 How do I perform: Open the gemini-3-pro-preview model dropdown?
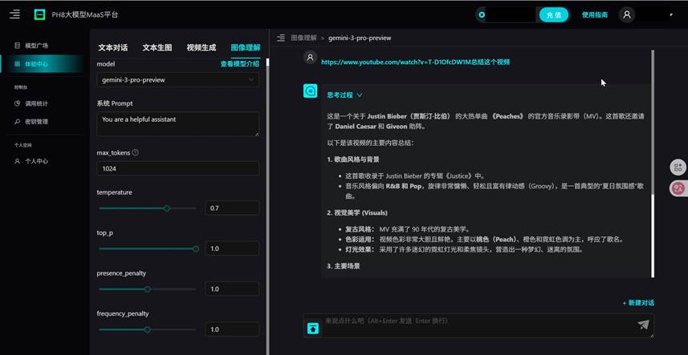(x=177, y=80)
